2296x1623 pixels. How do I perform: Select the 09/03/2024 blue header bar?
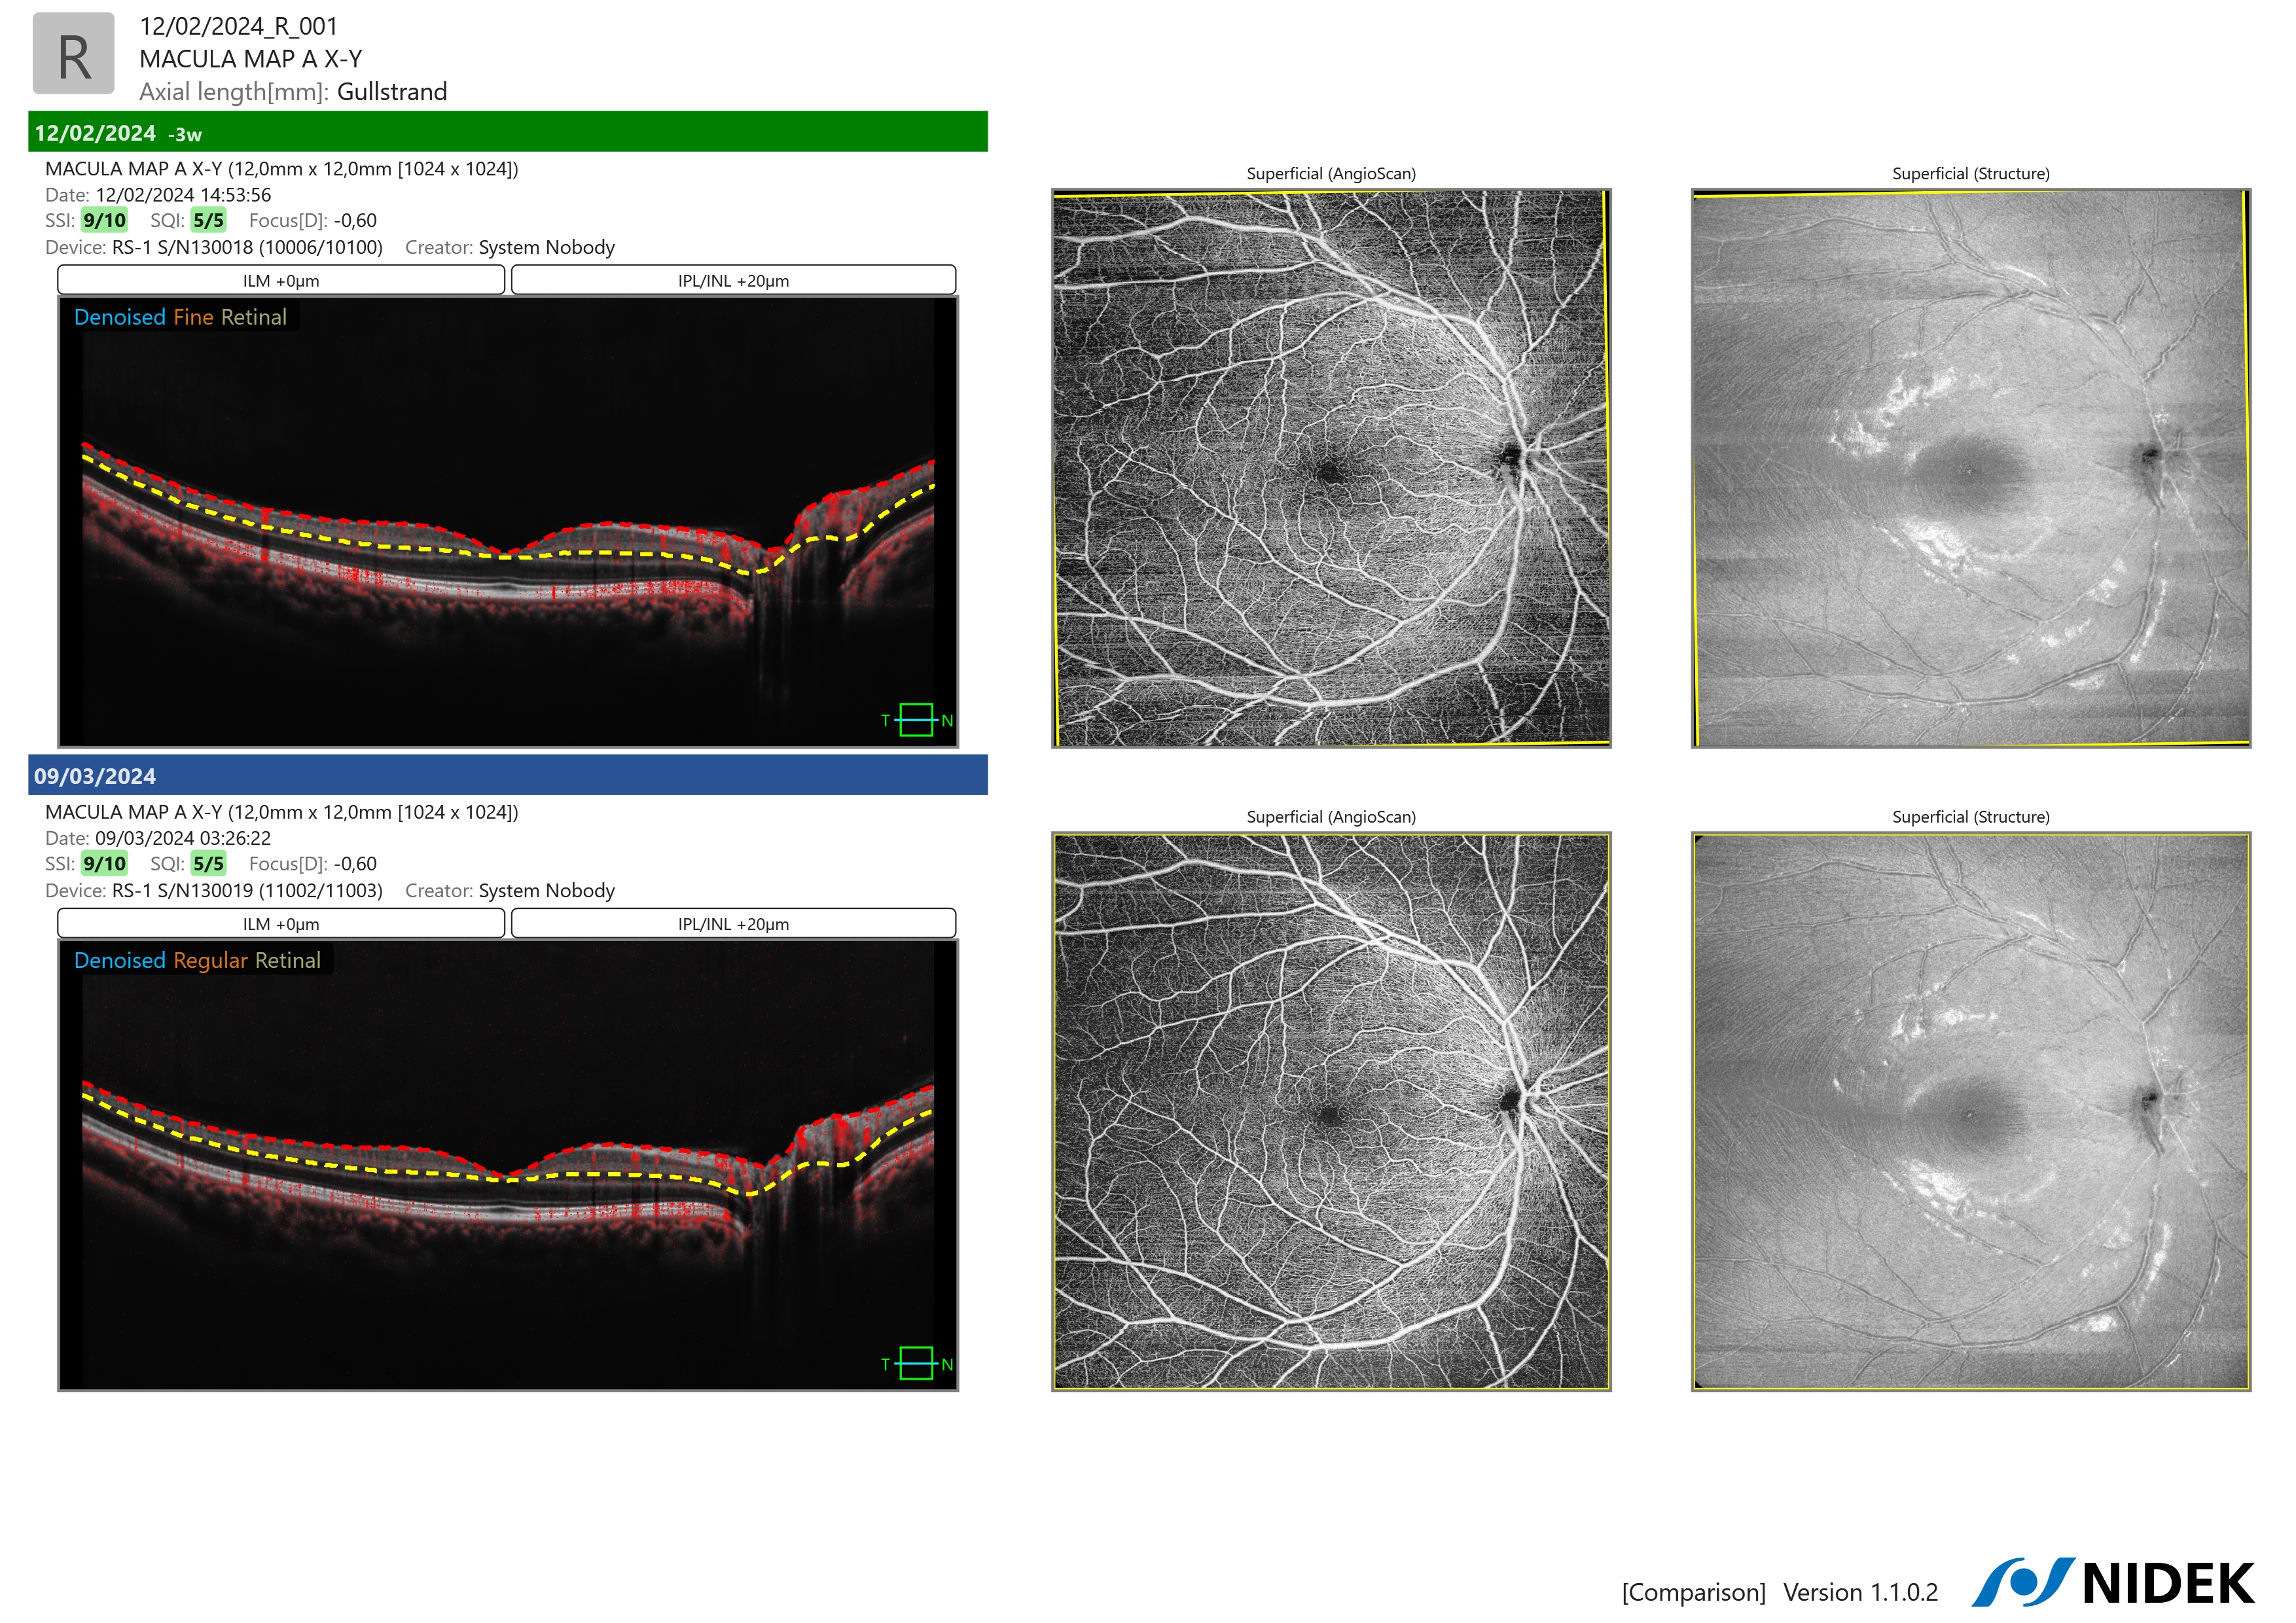click(508, 775)
